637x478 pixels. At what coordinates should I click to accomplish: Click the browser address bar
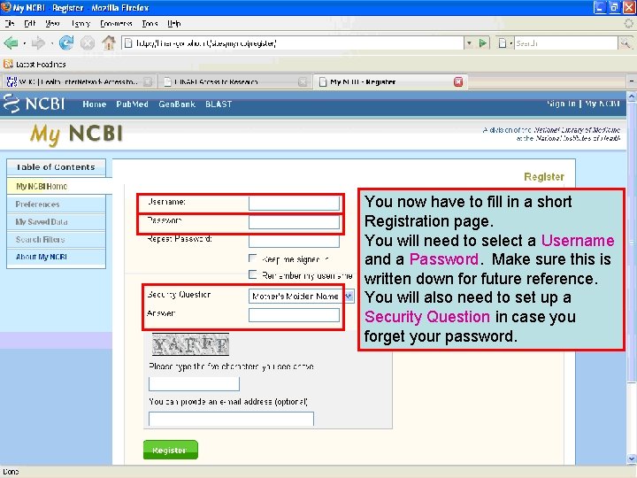pos(293,42)
